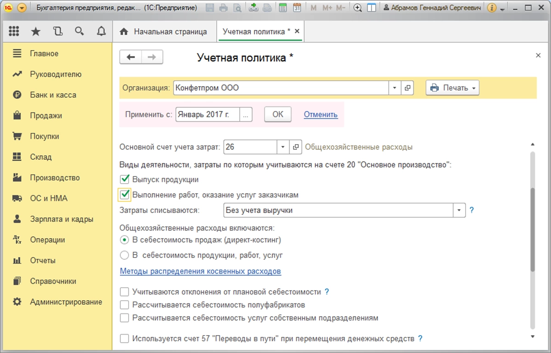The height and width of the screenshot is (353, 551).
Task: Expand the 'Затраты списываются' dropdown
Action: pyautogui.click(x=459, y=210)
